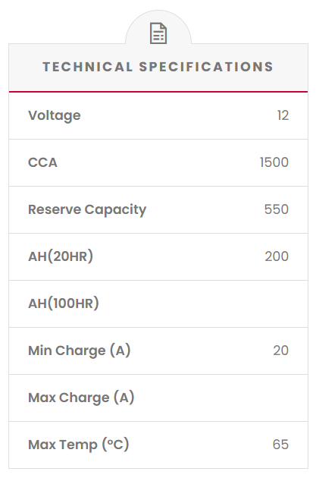The image size is (316, 481).
Task: Select the min charge value 20
Action: (x=280, y=351)
